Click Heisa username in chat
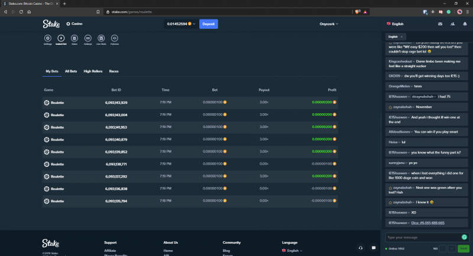 point(393,142)
